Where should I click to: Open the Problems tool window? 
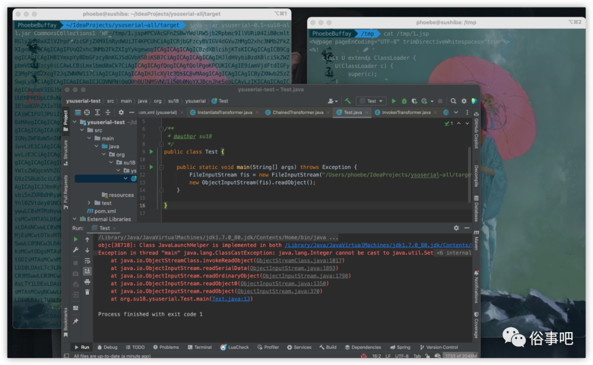coord(166,347)
